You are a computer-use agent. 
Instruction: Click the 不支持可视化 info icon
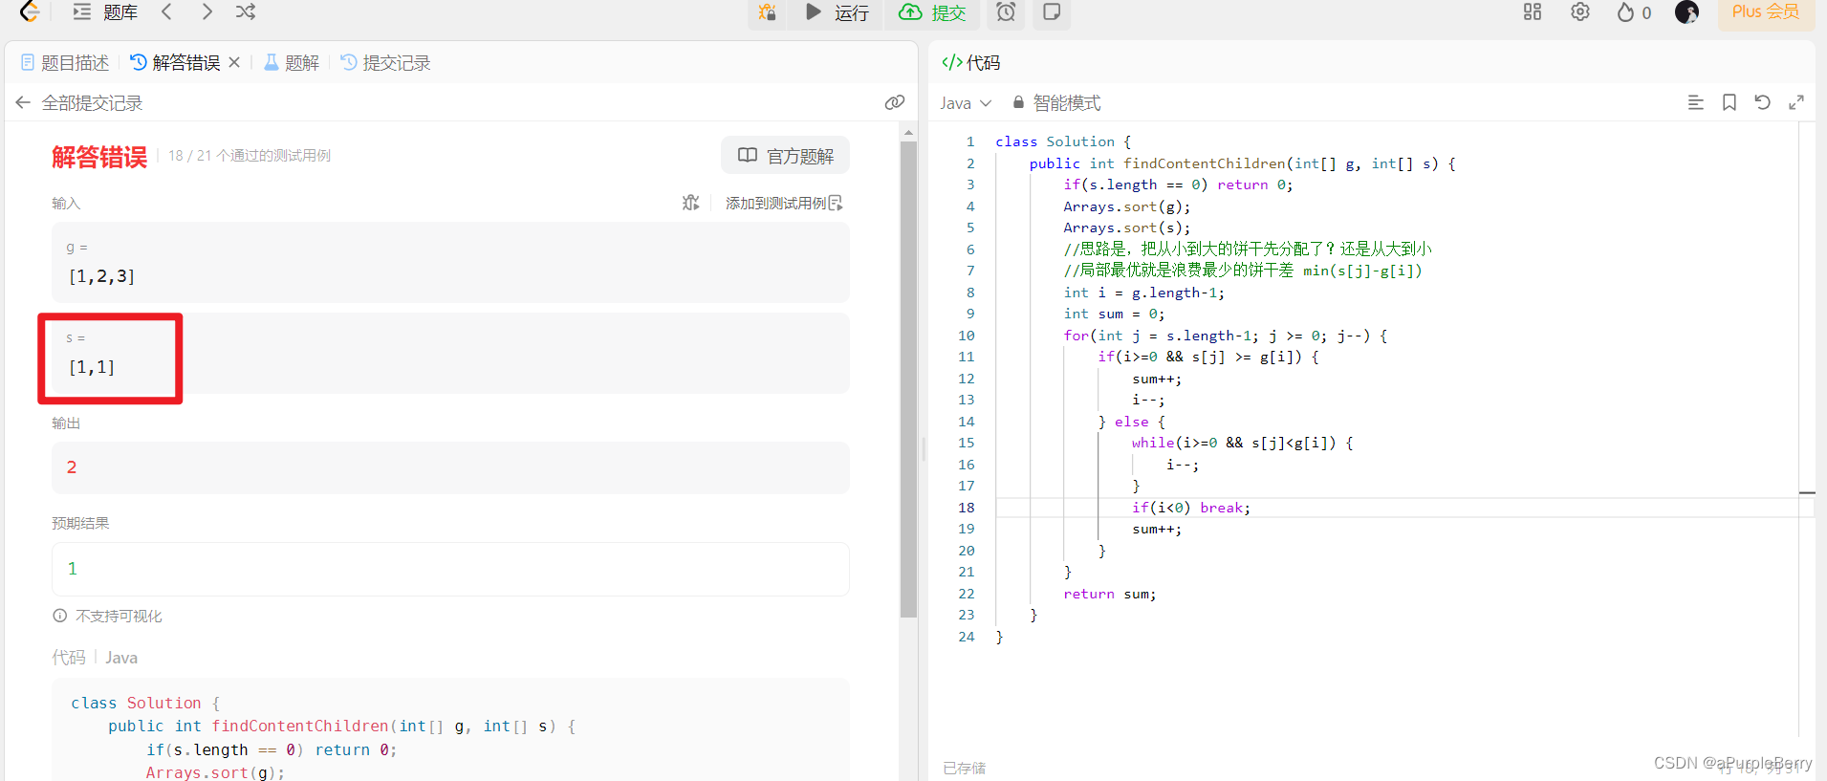[59, 616]
